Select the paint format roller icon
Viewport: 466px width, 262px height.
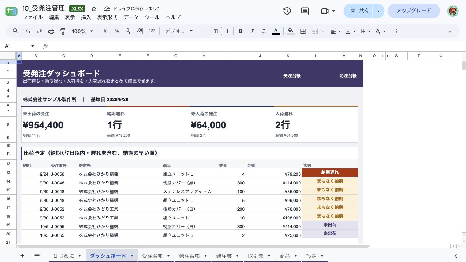[x=63, y=31]
